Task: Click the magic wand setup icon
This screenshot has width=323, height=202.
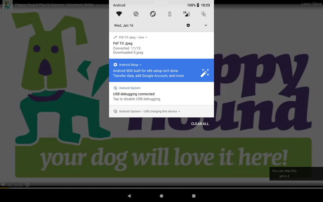Action: pos(205,73)
